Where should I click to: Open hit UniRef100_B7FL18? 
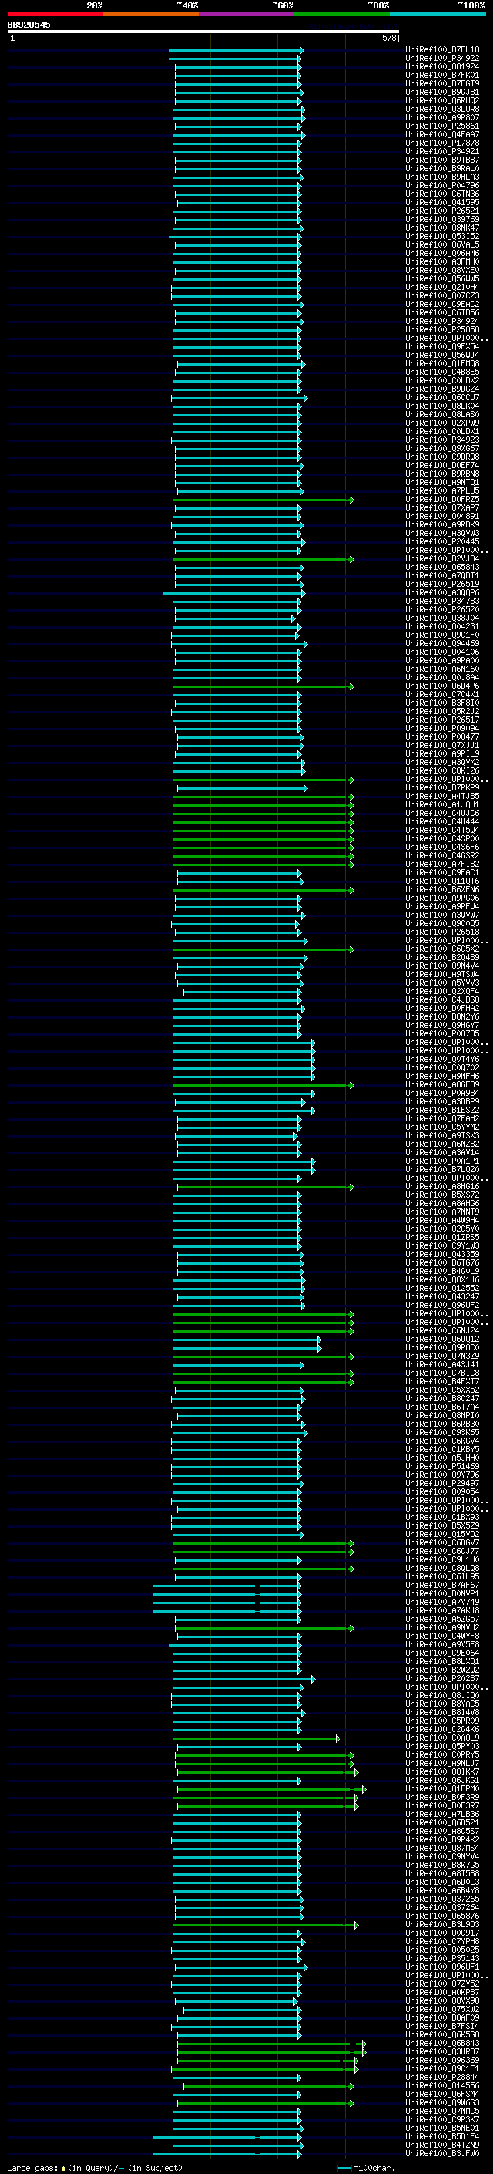pyautogui.click(x=441, y=51)
